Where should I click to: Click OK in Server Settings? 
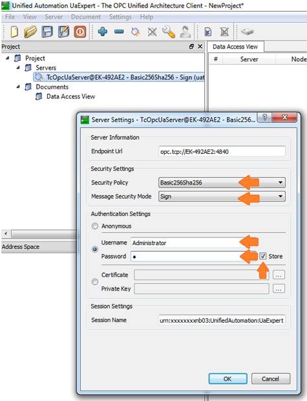pyautogui.click(x=228, y=379)
